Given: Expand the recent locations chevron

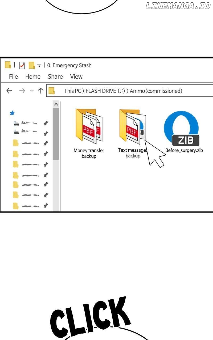Looking at the screenshot, I should 32,91.
